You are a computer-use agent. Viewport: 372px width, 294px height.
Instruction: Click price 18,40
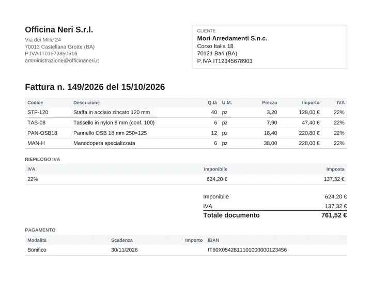point(270,133)
